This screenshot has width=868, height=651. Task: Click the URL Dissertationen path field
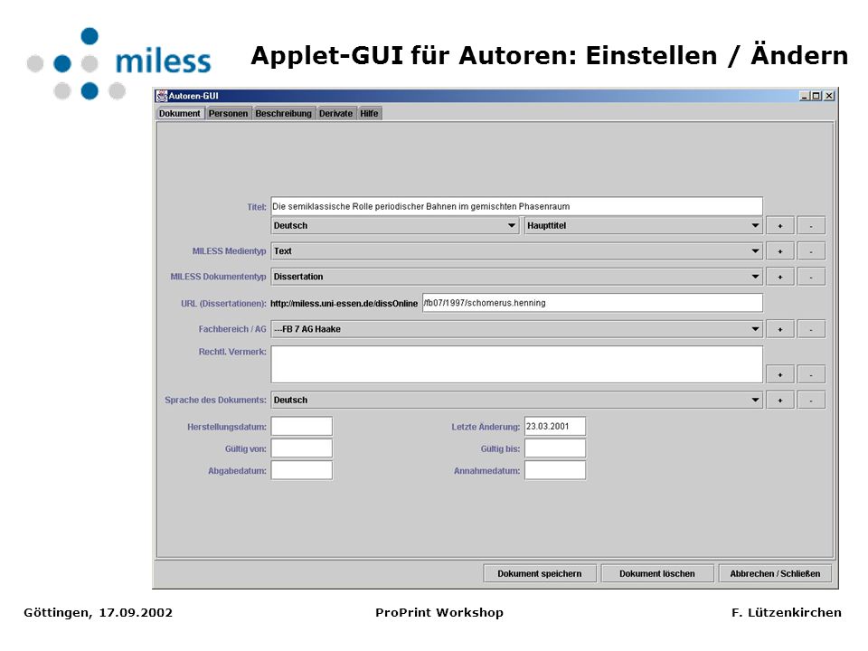click(x=592, y=303)
